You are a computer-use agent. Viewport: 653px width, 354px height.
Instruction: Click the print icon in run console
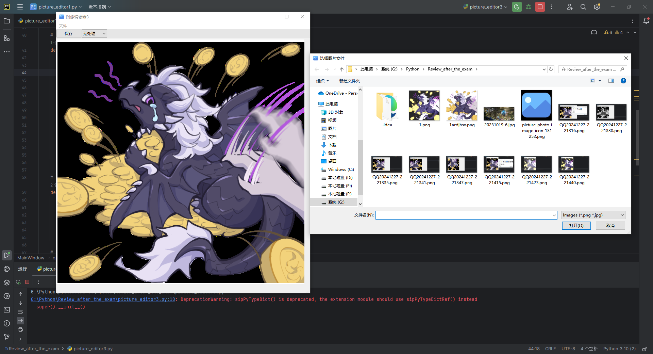(x=20, y=329)
